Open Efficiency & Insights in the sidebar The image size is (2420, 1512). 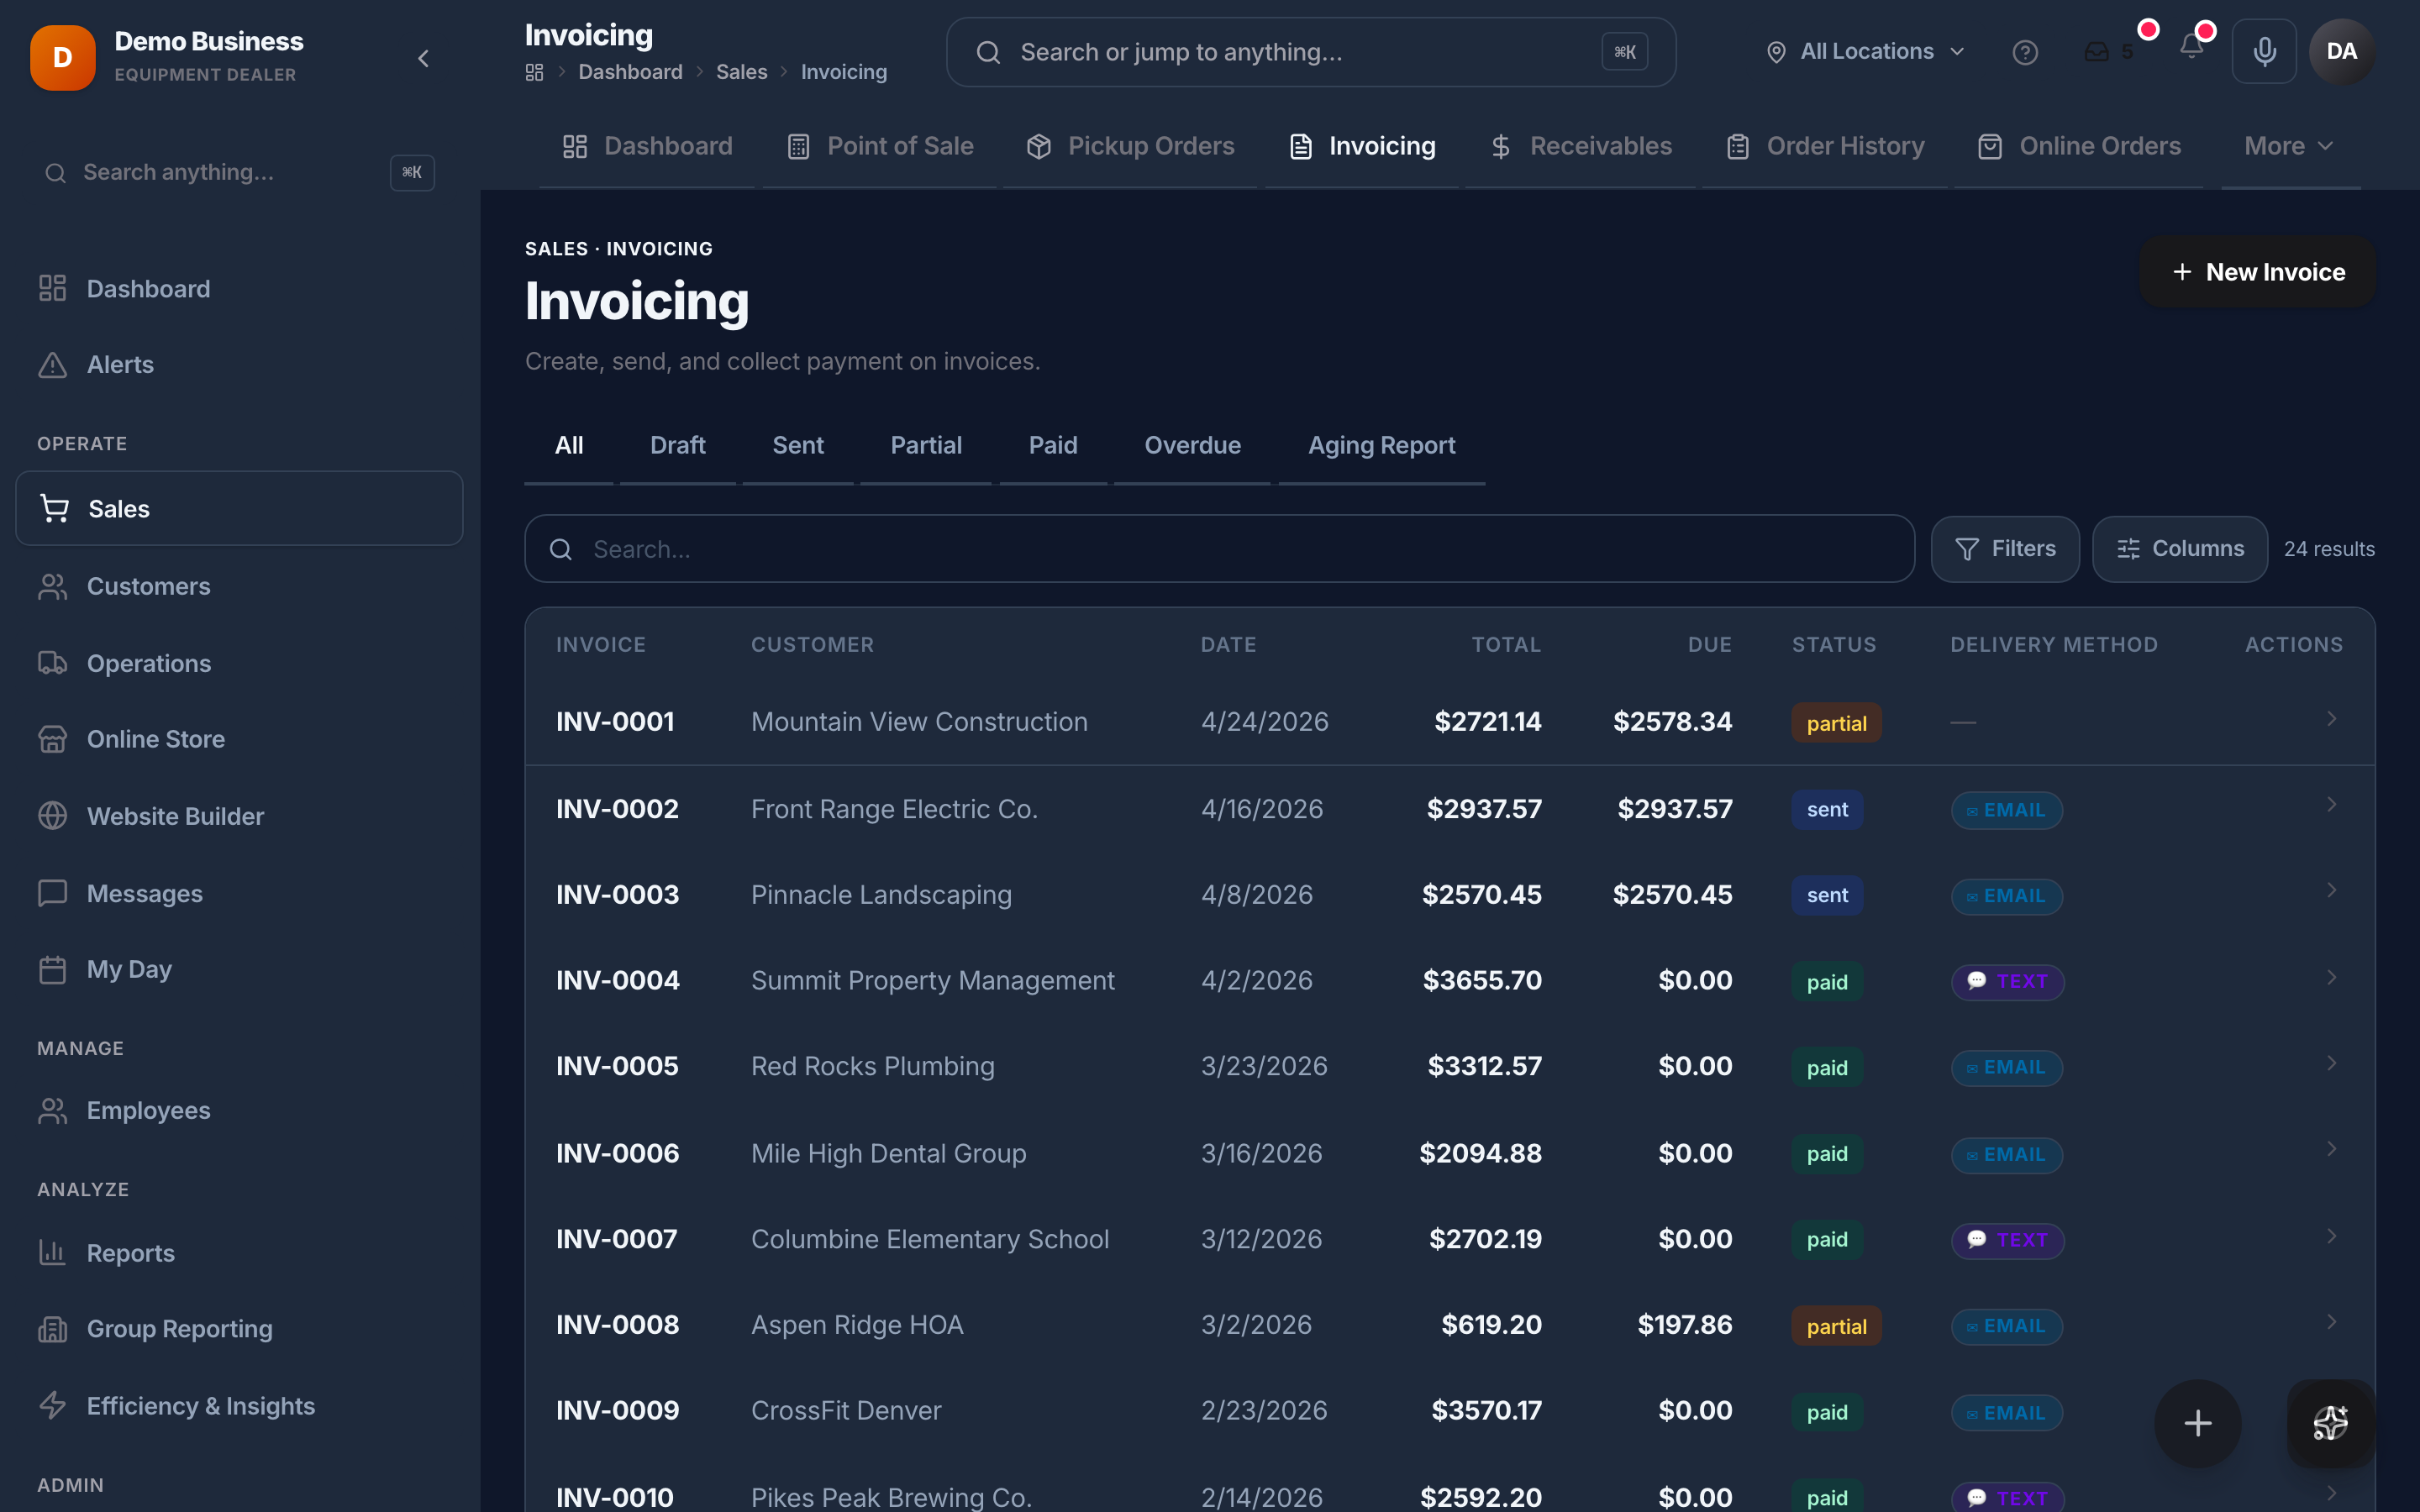[239, 1405]
